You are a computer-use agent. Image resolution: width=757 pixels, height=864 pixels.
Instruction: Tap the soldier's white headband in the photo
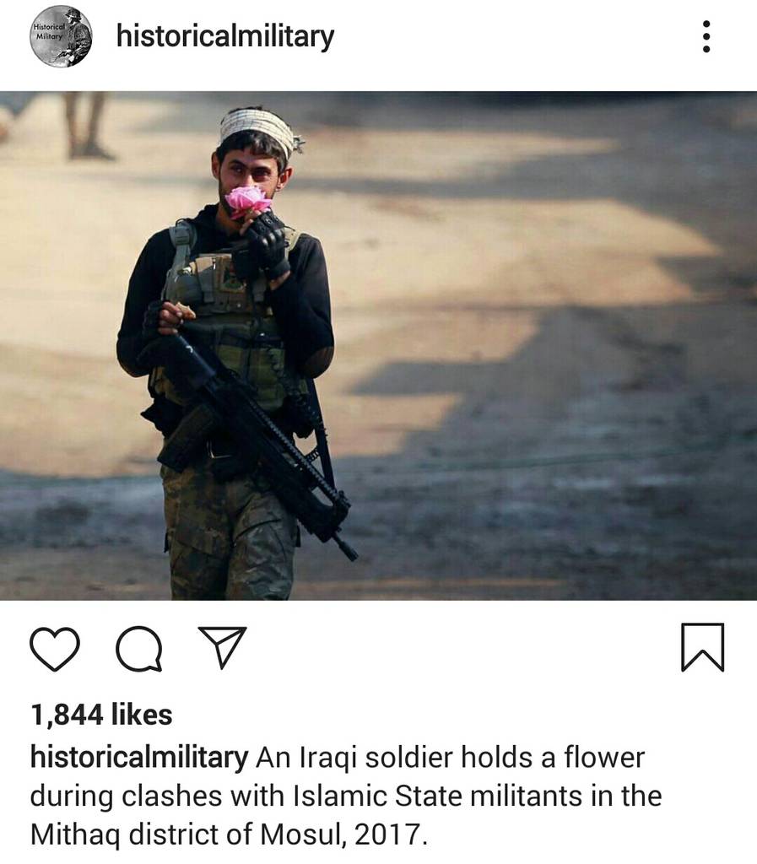258,129
